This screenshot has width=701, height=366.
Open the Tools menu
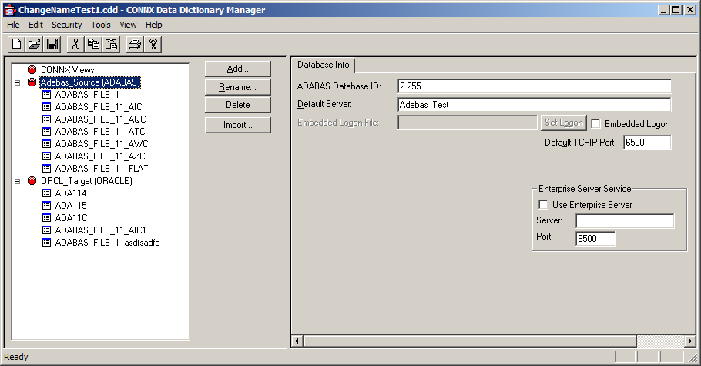(x=101, y=25)
